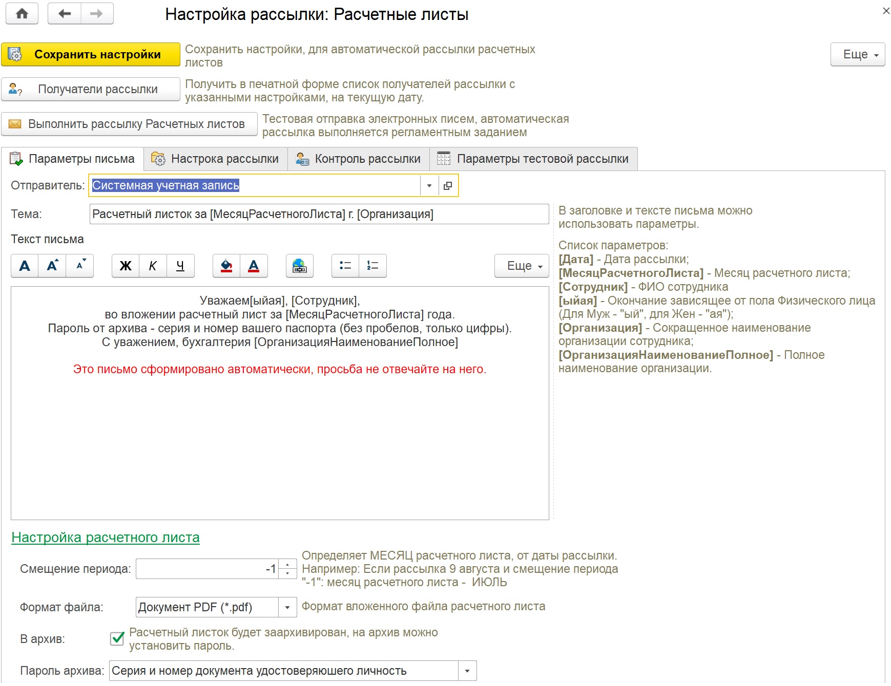Click into the letter text body
The width and height of the screenshot is (891, 686).
(280, 403)
